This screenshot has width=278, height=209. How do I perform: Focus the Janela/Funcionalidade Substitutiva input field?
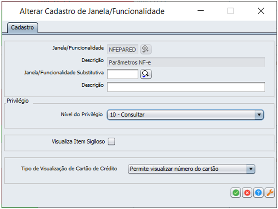[123, 74]
